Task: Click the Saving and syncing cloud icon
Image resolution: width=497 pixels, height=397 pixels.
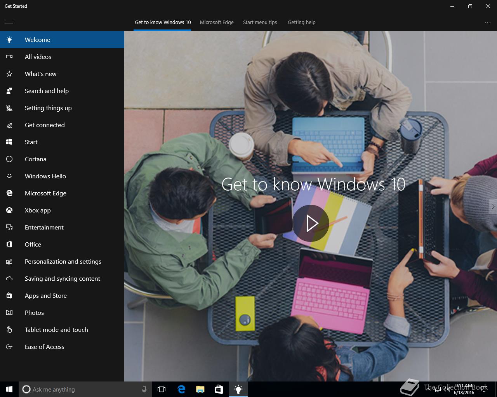Action: (x=9, y=278)
